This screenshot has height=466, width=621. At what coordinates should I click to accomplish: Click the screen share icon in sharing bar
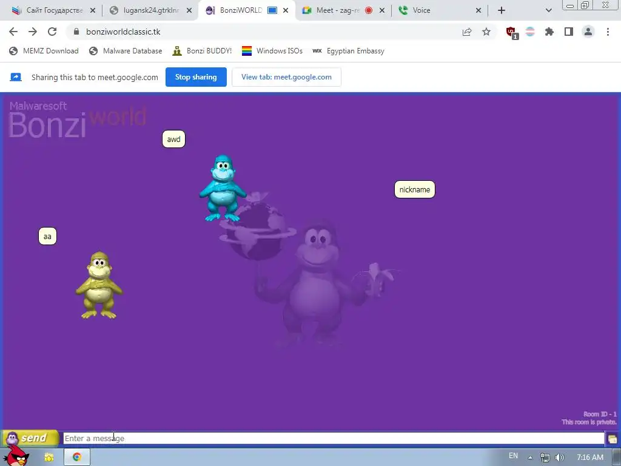[15, 77]
